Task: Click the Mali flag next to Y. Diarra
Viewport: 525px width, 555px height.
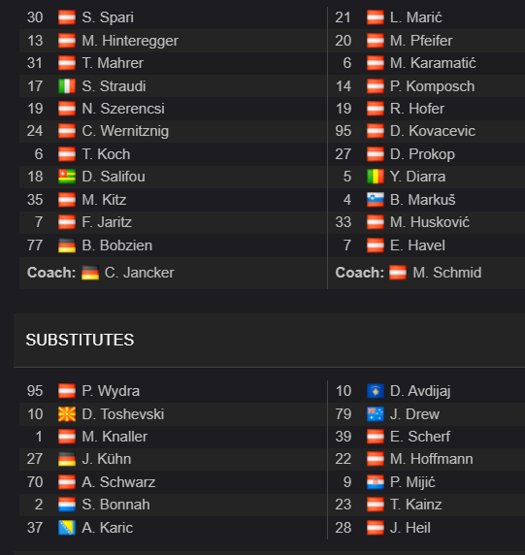Action: [376, 177]
